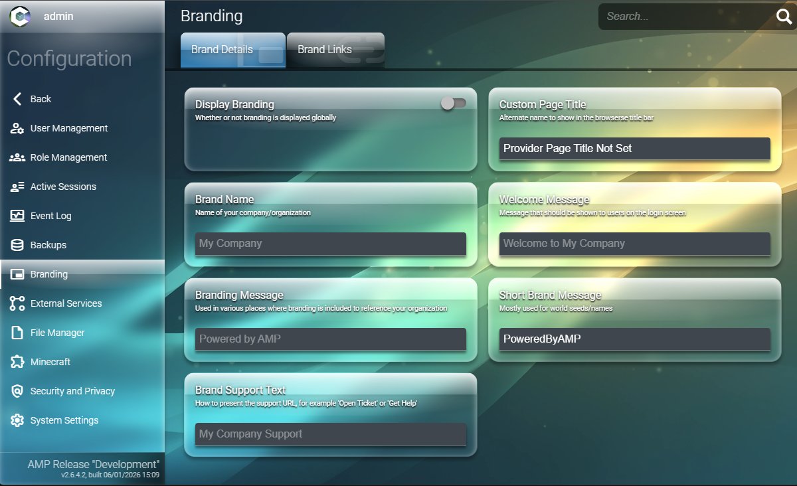Click the Brand Name input field
Image resolution: width=797 pixels, height=486 pixels.
tap(330, 244)
